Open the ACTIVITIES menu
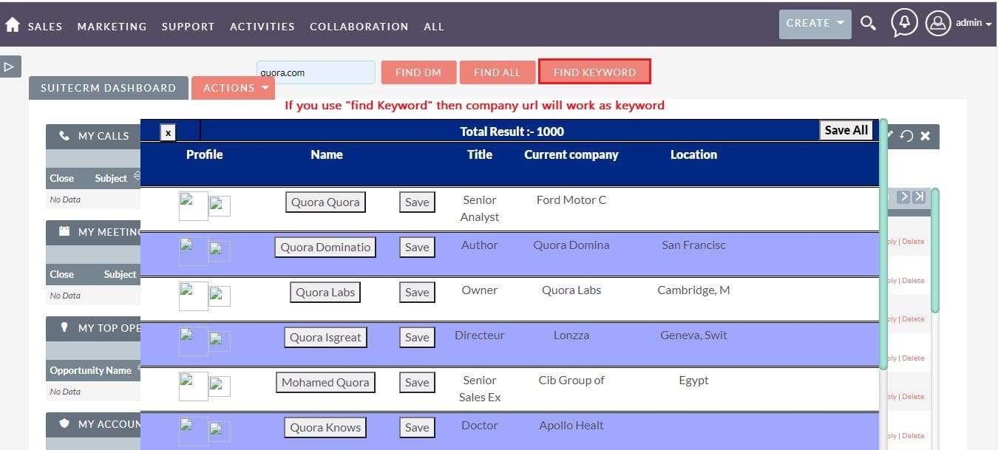This screenshot has height=450, width=998. [262, 27]
